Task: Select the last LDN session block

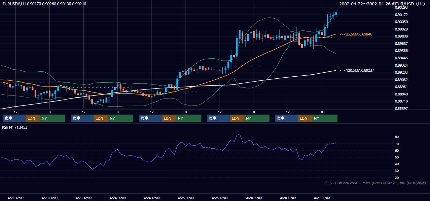Action: point(305,118)
